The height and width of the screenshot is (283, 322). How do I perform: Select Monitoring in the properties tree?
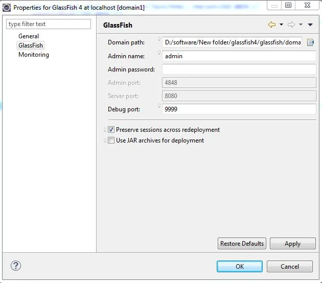[x=34, y=55]
